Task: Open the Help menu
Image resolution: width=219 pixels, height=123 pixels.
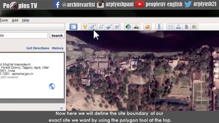Action: 26,20
